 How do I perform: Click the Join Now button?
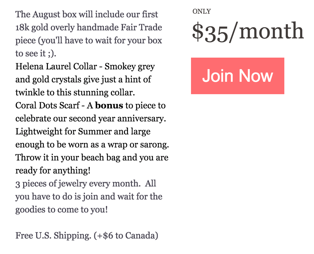[237, 76]
